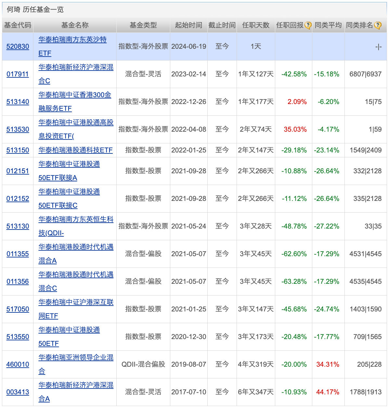Open 华泰柏瑞港股通科技ETF link
This screenshot has width=388, height=407.
(x=75, y=150)
